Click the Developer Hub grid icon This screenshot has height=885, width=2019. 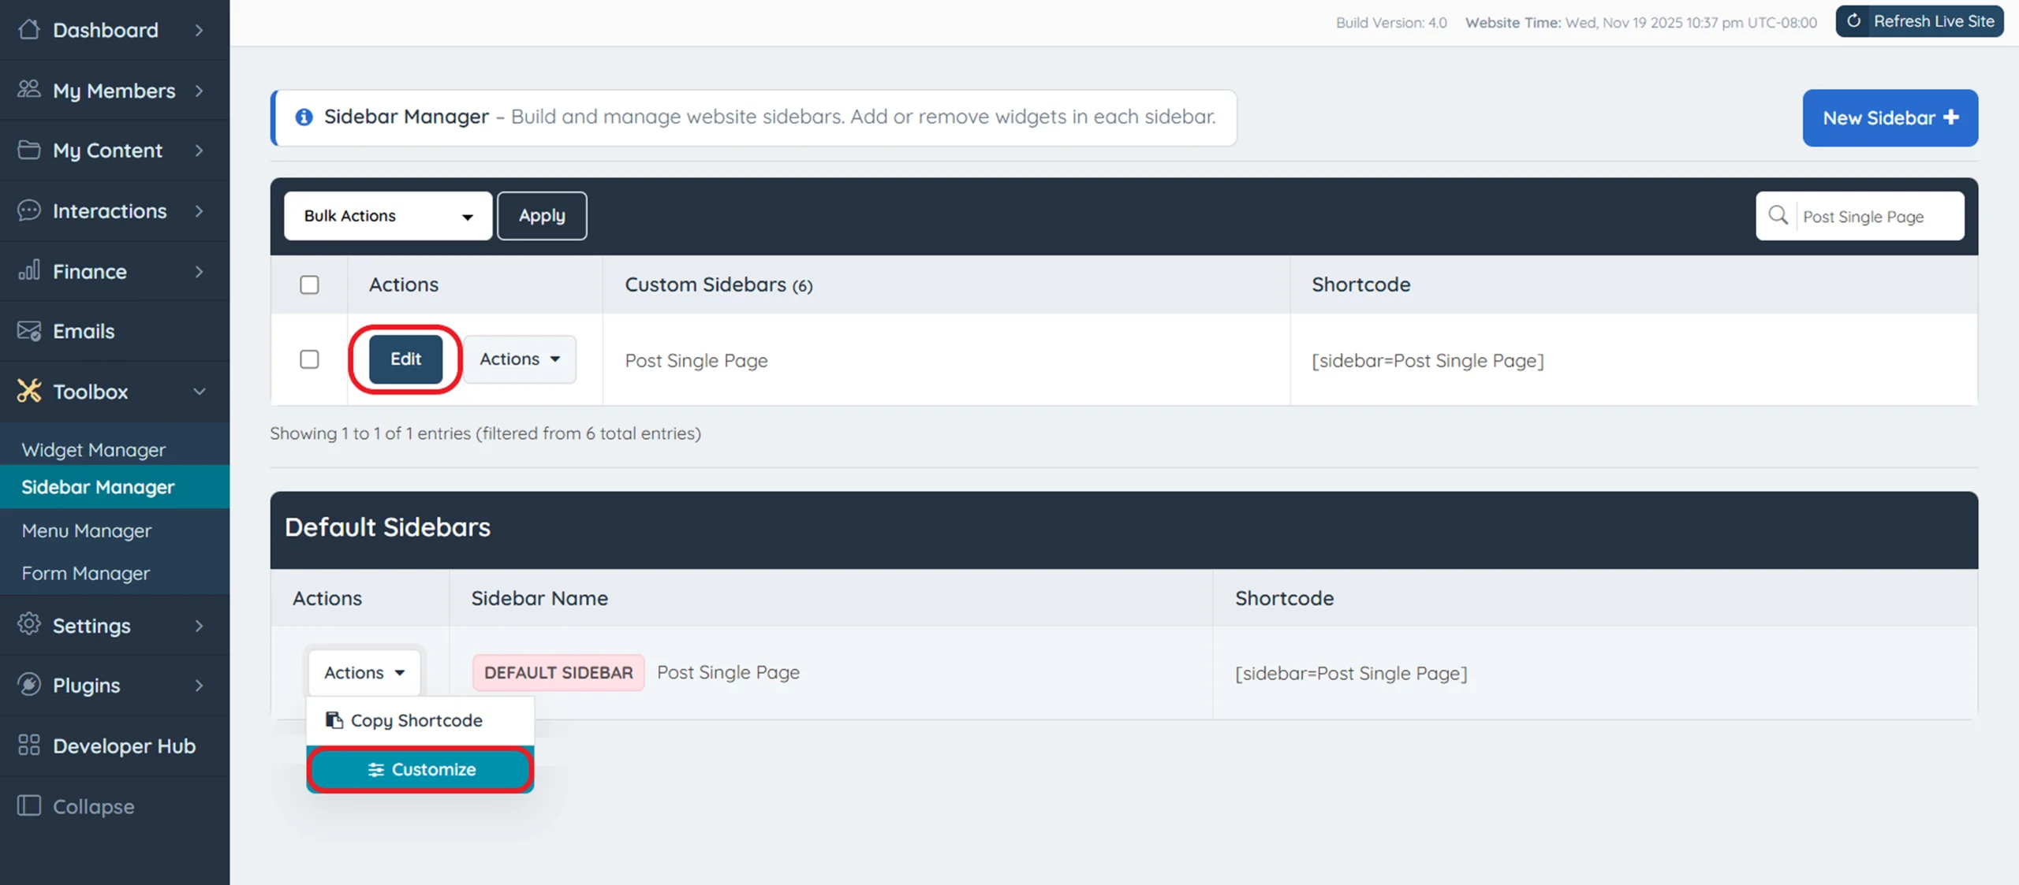coord(29,746)
